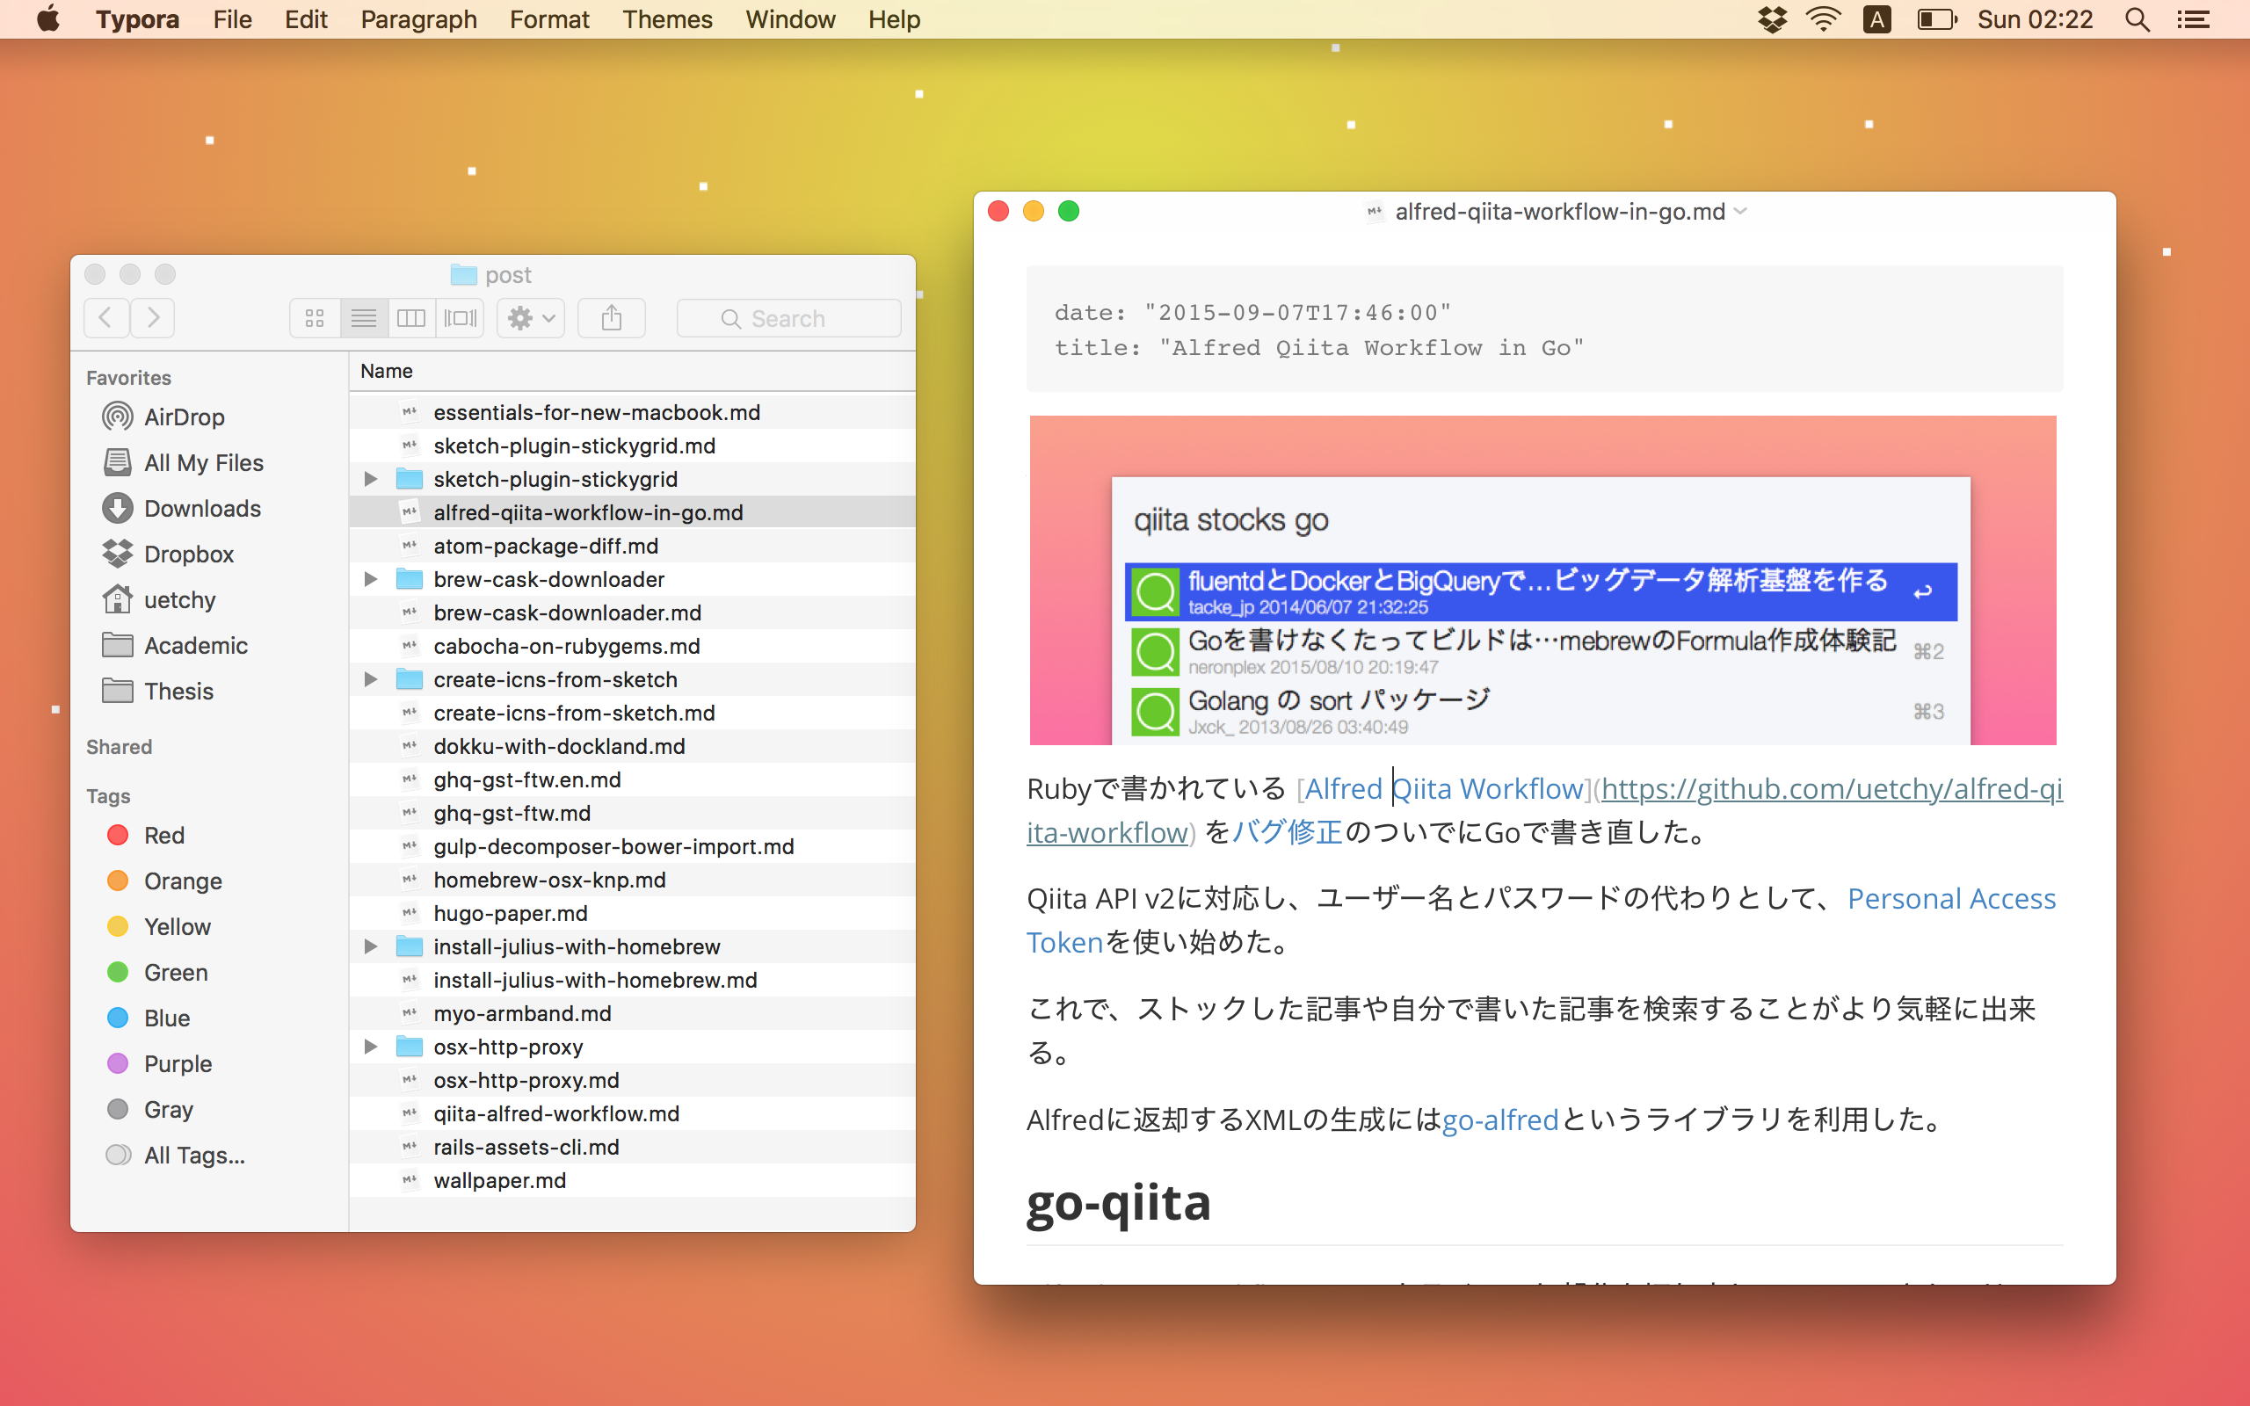Switch Finder to list view

(x=364, y=318)
